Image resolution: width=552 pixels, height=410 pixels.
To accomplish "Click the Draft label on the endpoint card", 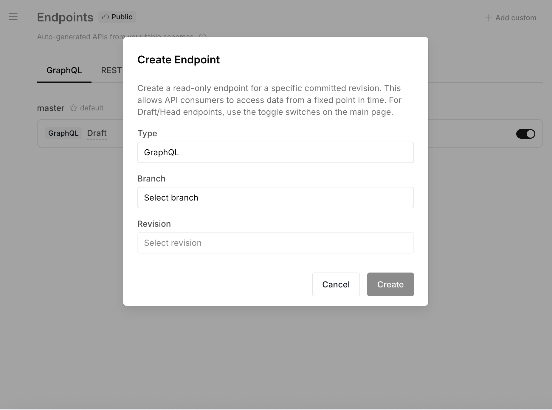I will [x=97, y=133].
